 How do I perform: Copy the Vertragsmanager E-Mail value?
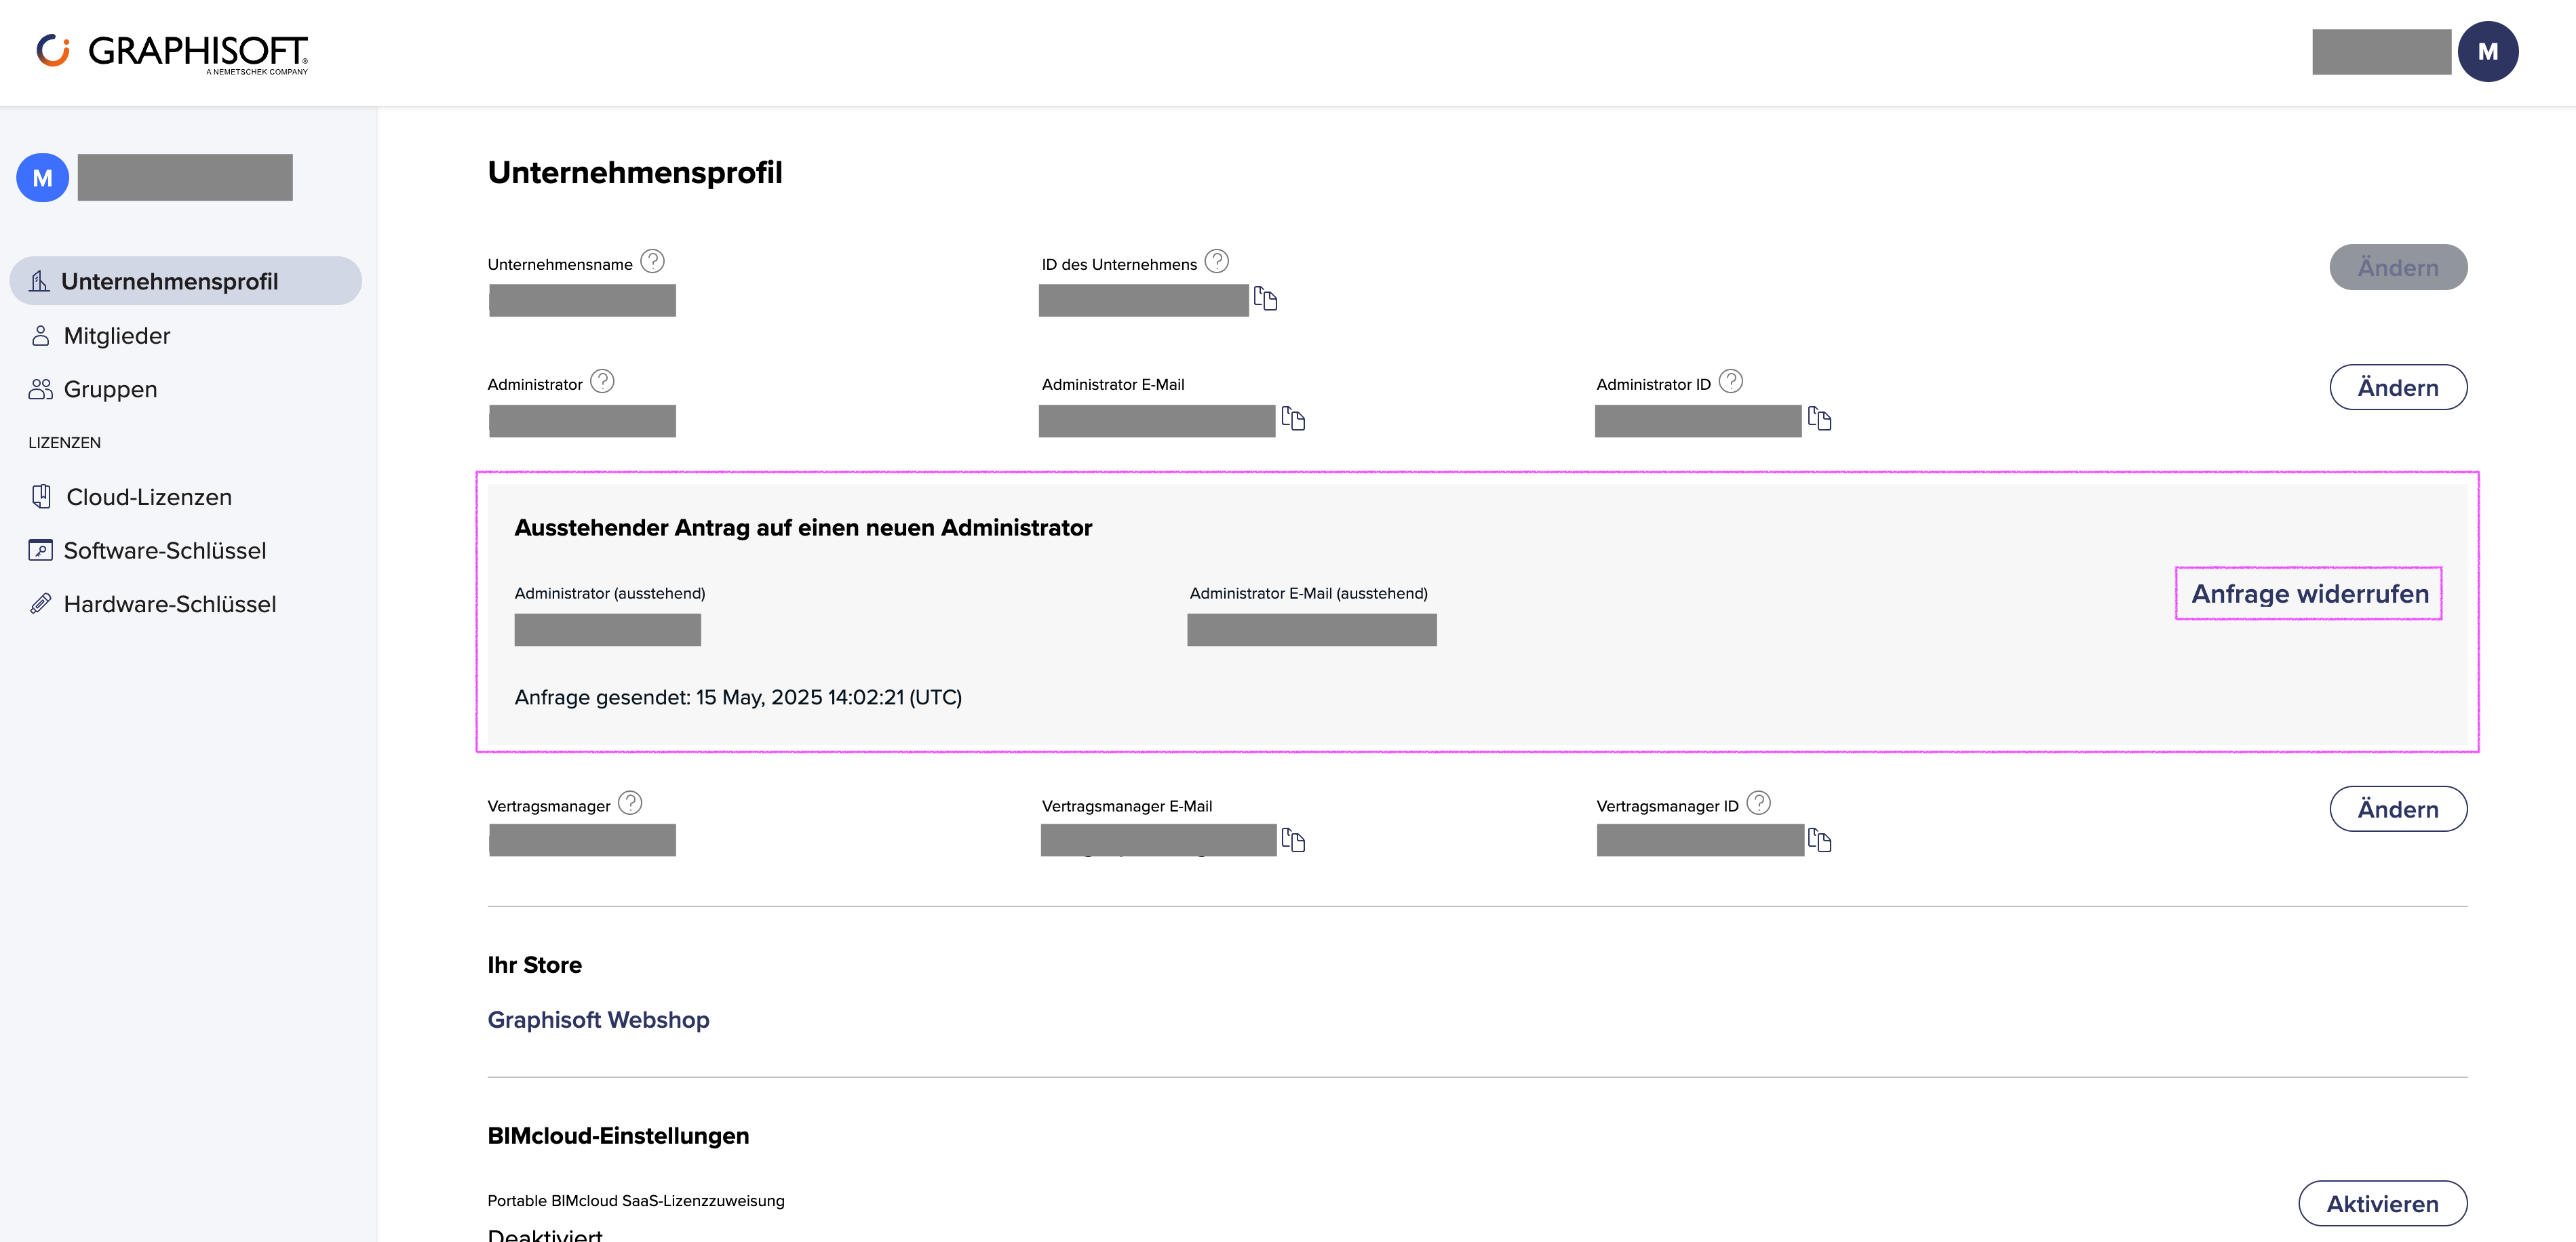coord(1293,841)
